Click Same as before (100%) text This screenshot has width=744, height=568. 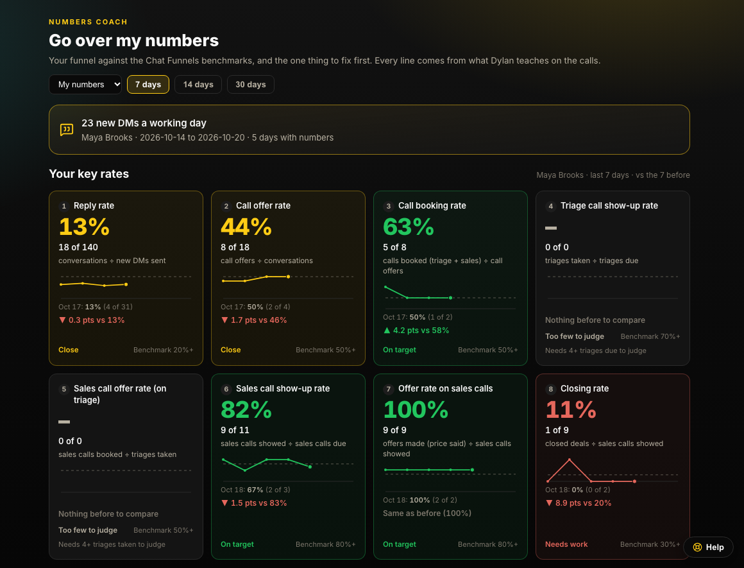point(427,513)
